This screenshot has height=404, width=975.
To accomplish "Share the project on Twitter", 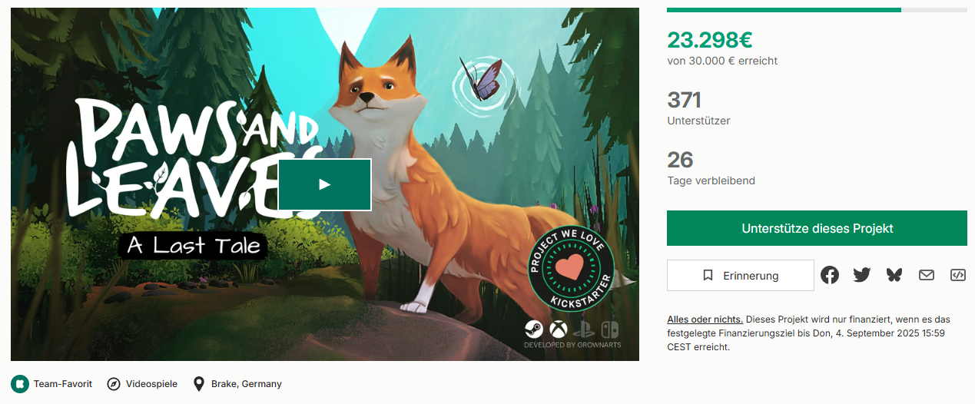I will click(x=862, y=275).
